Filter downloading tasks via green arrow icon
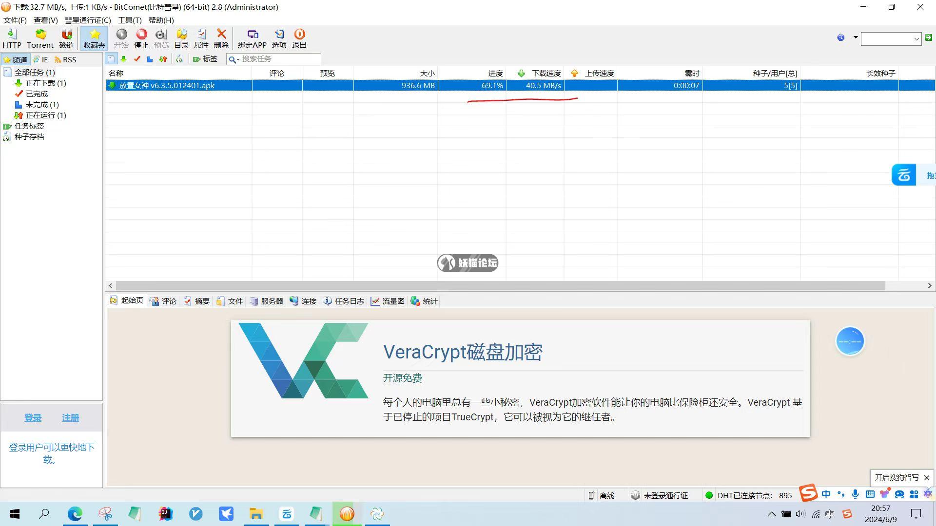 coord(124,59)
